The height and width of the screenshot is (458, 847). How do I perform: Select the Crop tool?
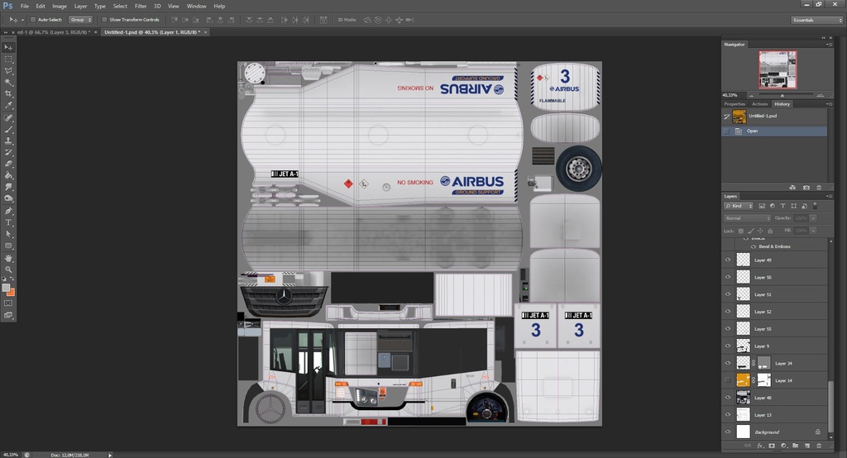[9, 94]
